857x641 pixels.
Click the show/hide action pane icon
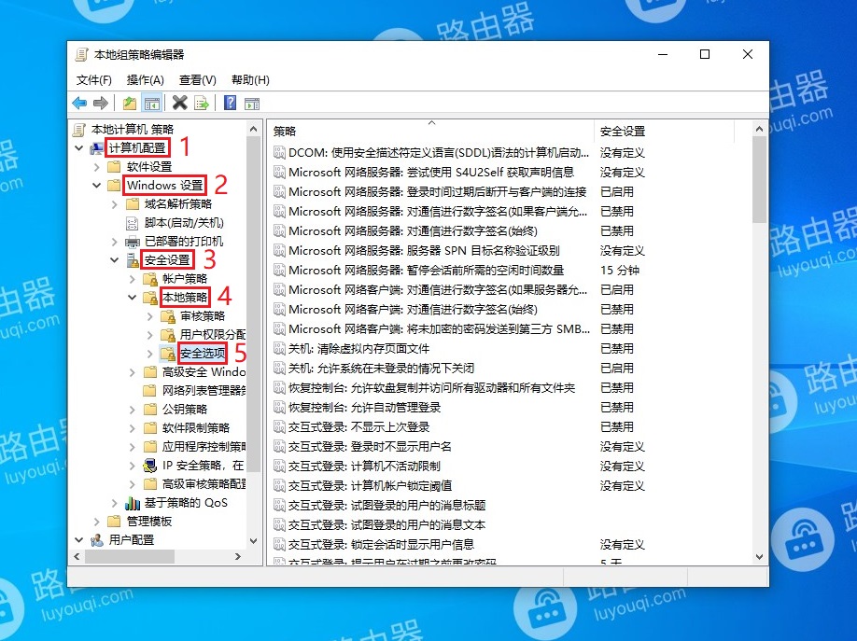252,104
